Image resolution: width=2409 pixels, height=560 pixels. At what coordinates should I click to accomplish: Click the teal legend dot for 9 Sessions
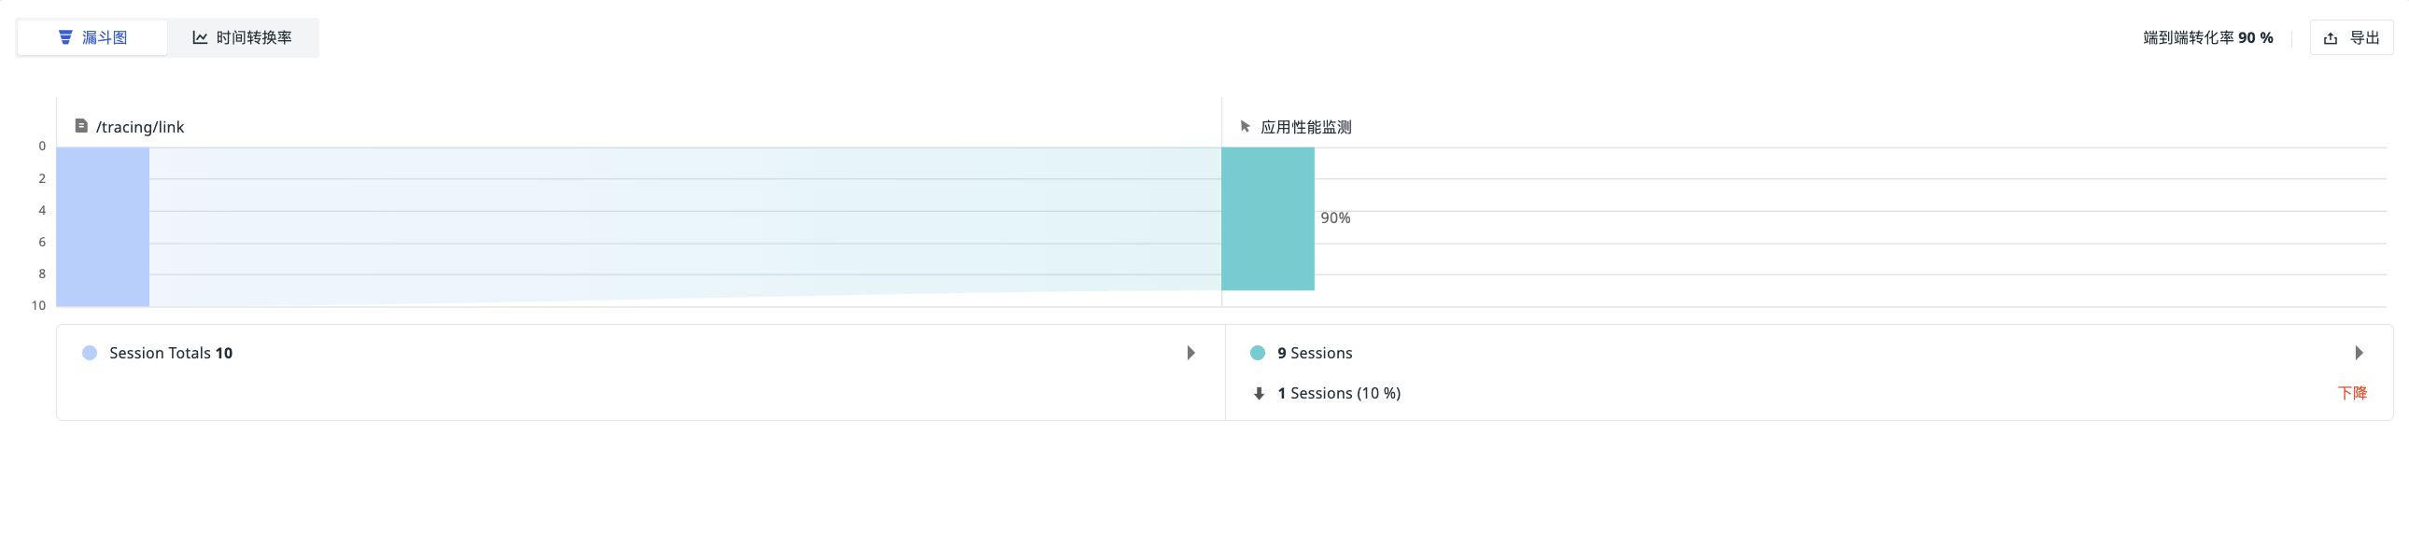pyautogui.click(x=1258, y=354)
